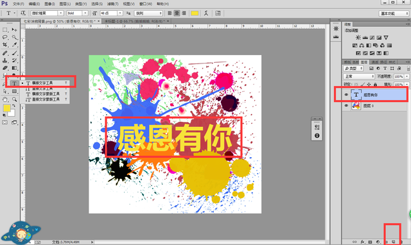
Task: Open layer opacity slider dropdown
Action: (x=407, y=76)
